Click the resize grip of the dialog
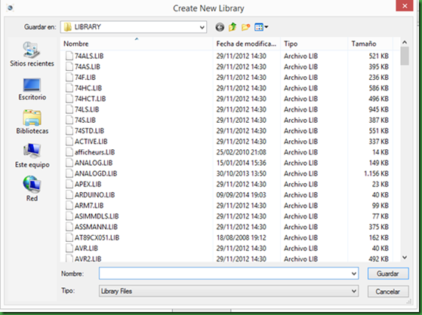This screenshot has height=315, width=422. point(409,301)
